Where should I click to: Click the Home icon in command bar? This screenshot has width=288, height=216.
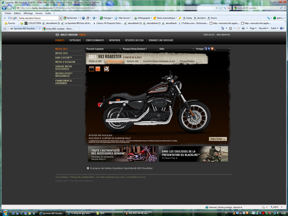pyautogui.click(x=223, y=28)
